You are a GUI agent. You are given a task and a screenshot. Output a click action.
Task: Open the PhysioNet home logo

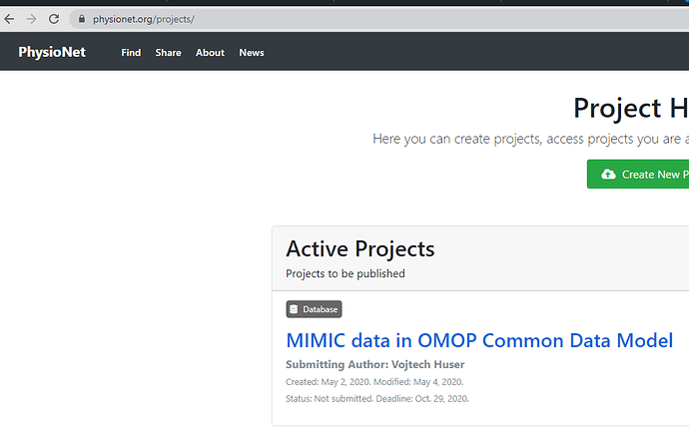coord(52,52)
